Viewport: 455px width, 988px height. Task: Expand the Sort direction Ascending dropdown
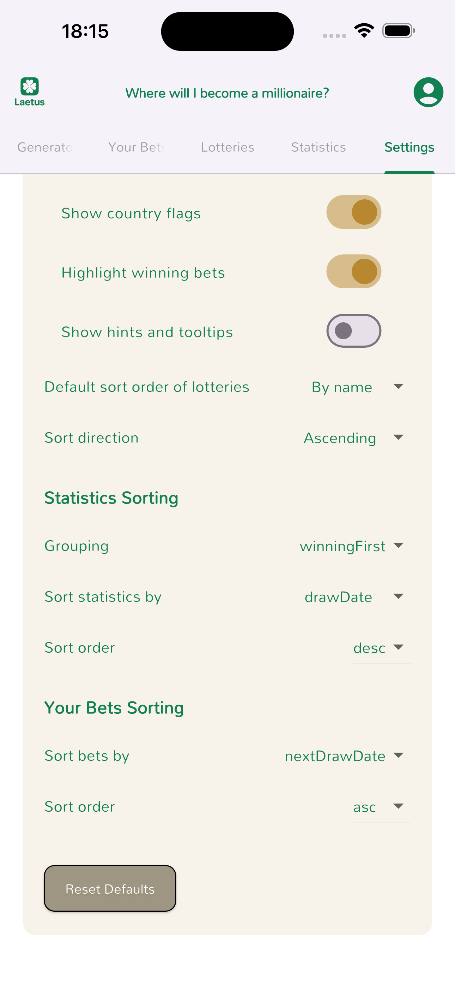(x=357, y=438)
